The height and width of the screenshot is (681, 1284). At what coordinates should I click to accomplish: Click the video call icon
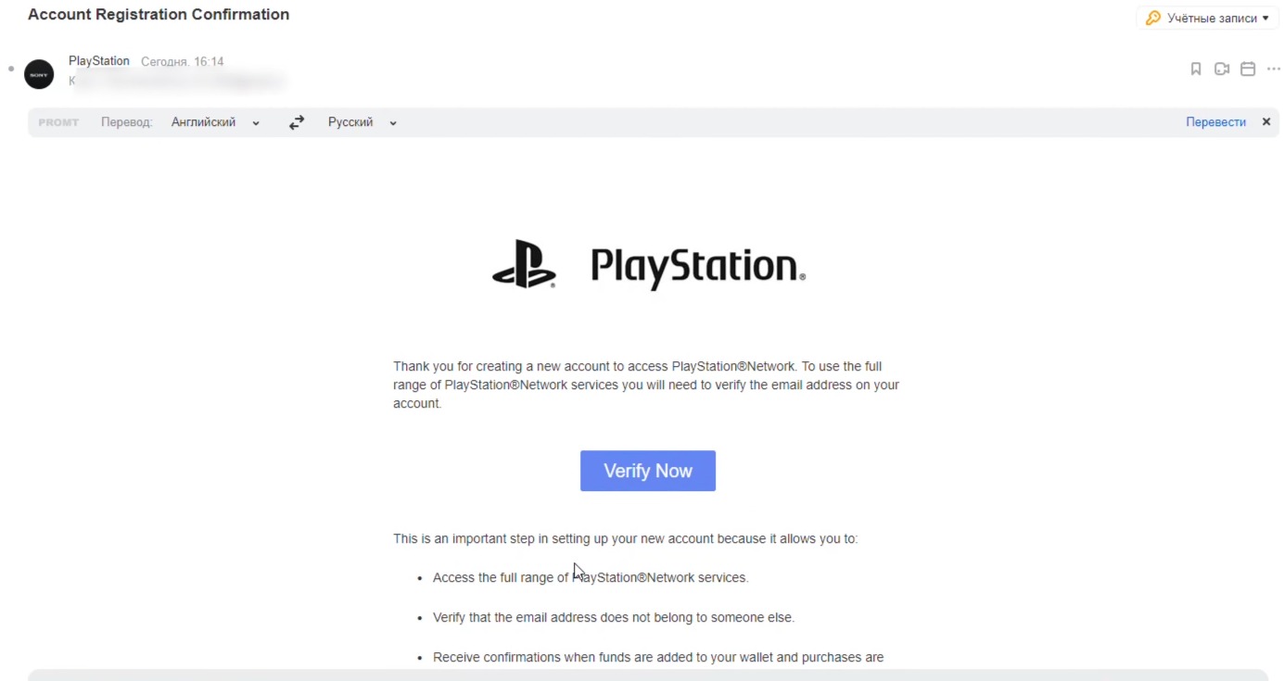pyautogui.click(x=1222, y=69)
